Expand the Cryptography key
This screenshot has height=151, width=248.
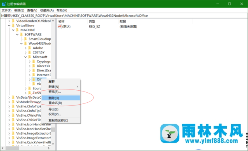[x=30, y=62]
